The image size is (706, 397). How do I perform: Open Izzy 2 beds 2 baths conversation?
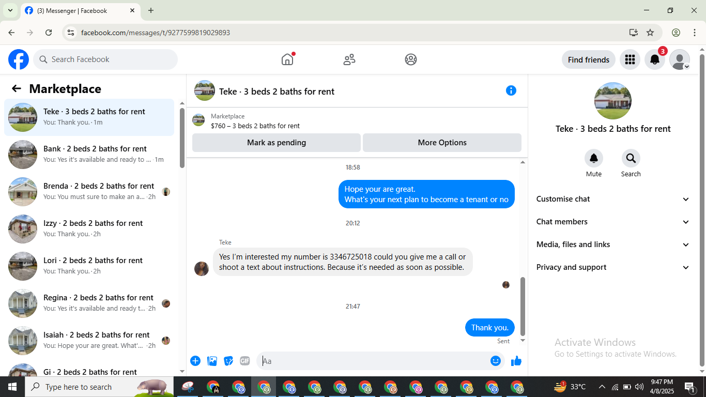[89, 229]
